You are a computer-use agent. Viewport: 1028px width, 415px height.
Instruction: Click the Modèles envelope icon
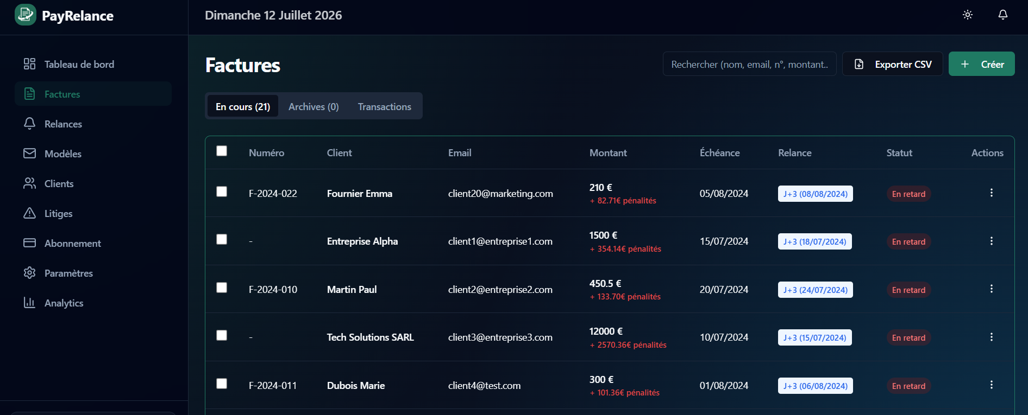click(29, 154)
